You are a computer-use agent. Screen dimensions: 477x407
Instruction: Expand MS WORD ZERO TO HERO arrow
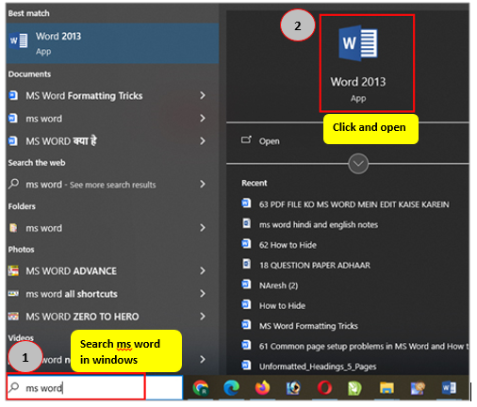click(x=203, y=317)
